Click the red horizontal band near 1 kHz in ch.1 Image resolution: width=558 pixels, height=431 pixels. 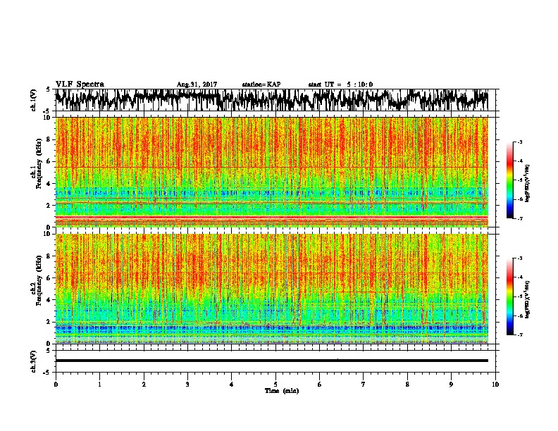[x=272, y=217]
